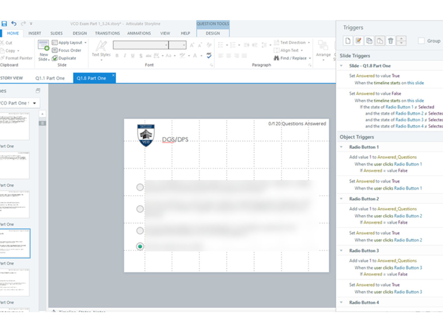Click the Format Painter brush icon
This screenshot has height=332, width=443.
pyautogui.click(x=3, y=58)
